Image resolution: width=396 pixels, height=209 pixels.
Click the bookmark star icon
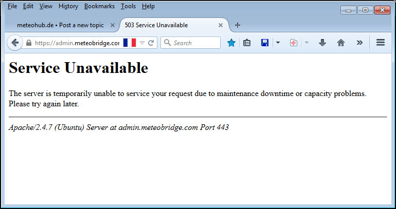pyautogui.click(x=231, y=43)
